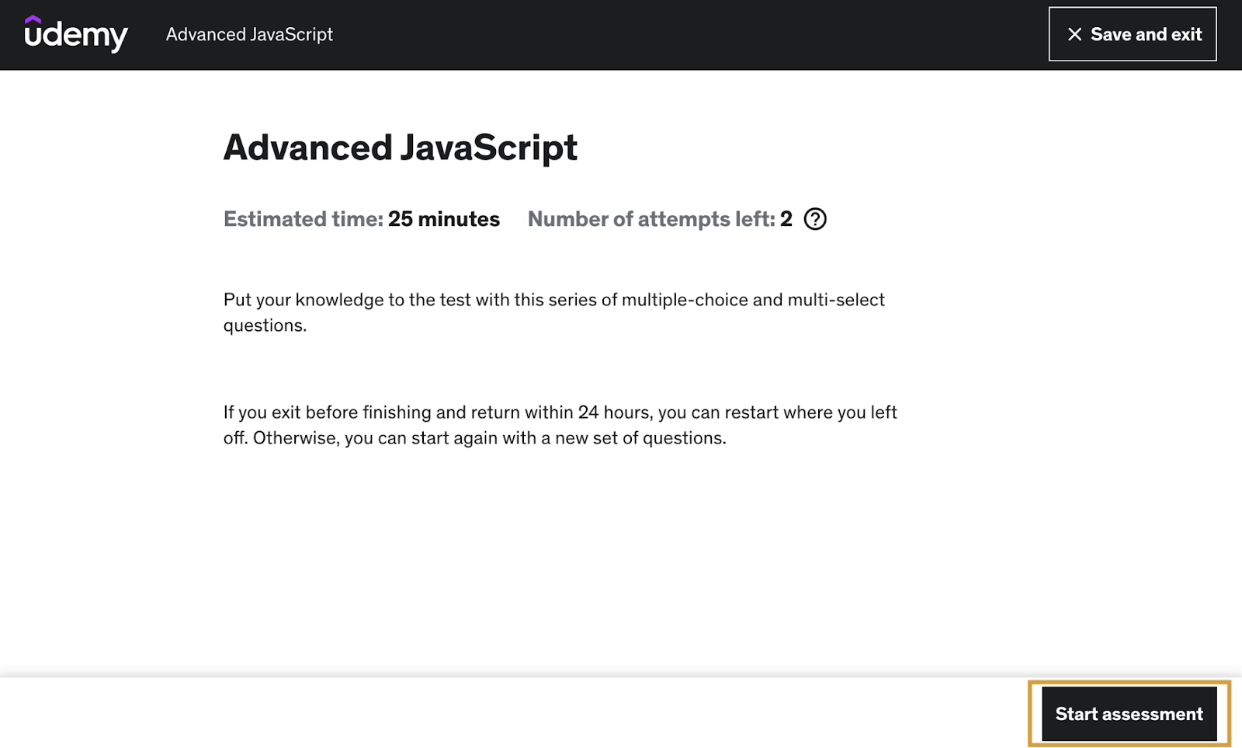This screenshot has width=1242, height=748.
Task: Click the Udemy logo
Action: coord(75,34)
